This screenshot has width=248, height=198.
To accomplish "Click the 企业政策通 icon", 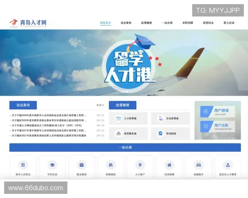I will tap(161, 118).
